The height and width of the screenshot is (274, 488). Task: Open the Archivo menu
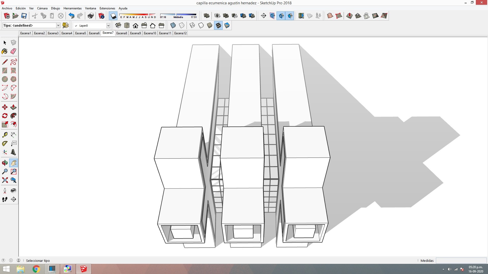click(7, 8)
